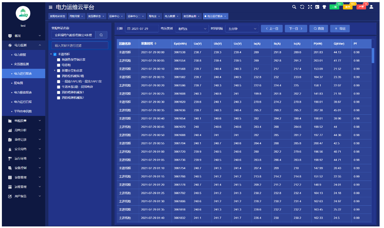This screenshot has width=384, height=228.
Task: Click the 导出 export button
Action: 340,29
